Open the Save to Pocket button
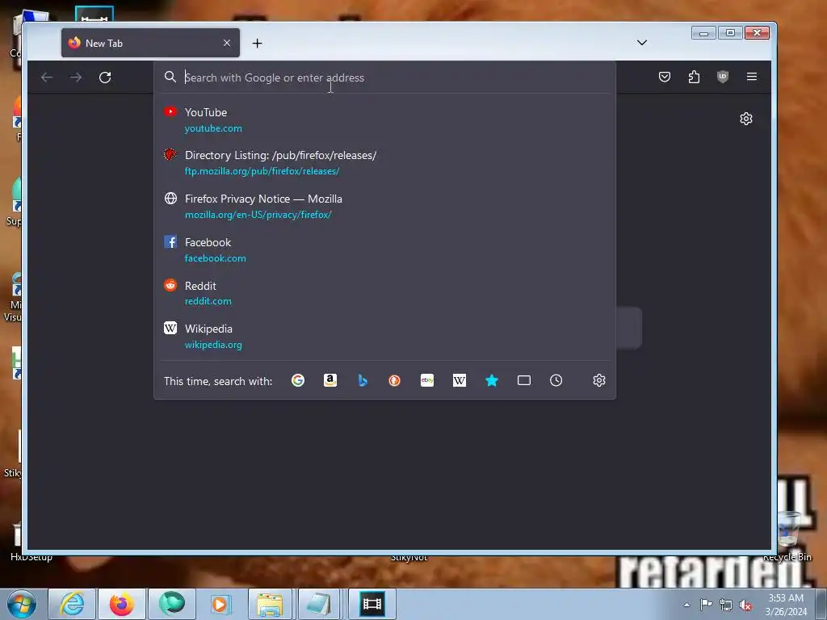Image resolution: width=827 pixels, height=620 pixels. click(665, 77)
